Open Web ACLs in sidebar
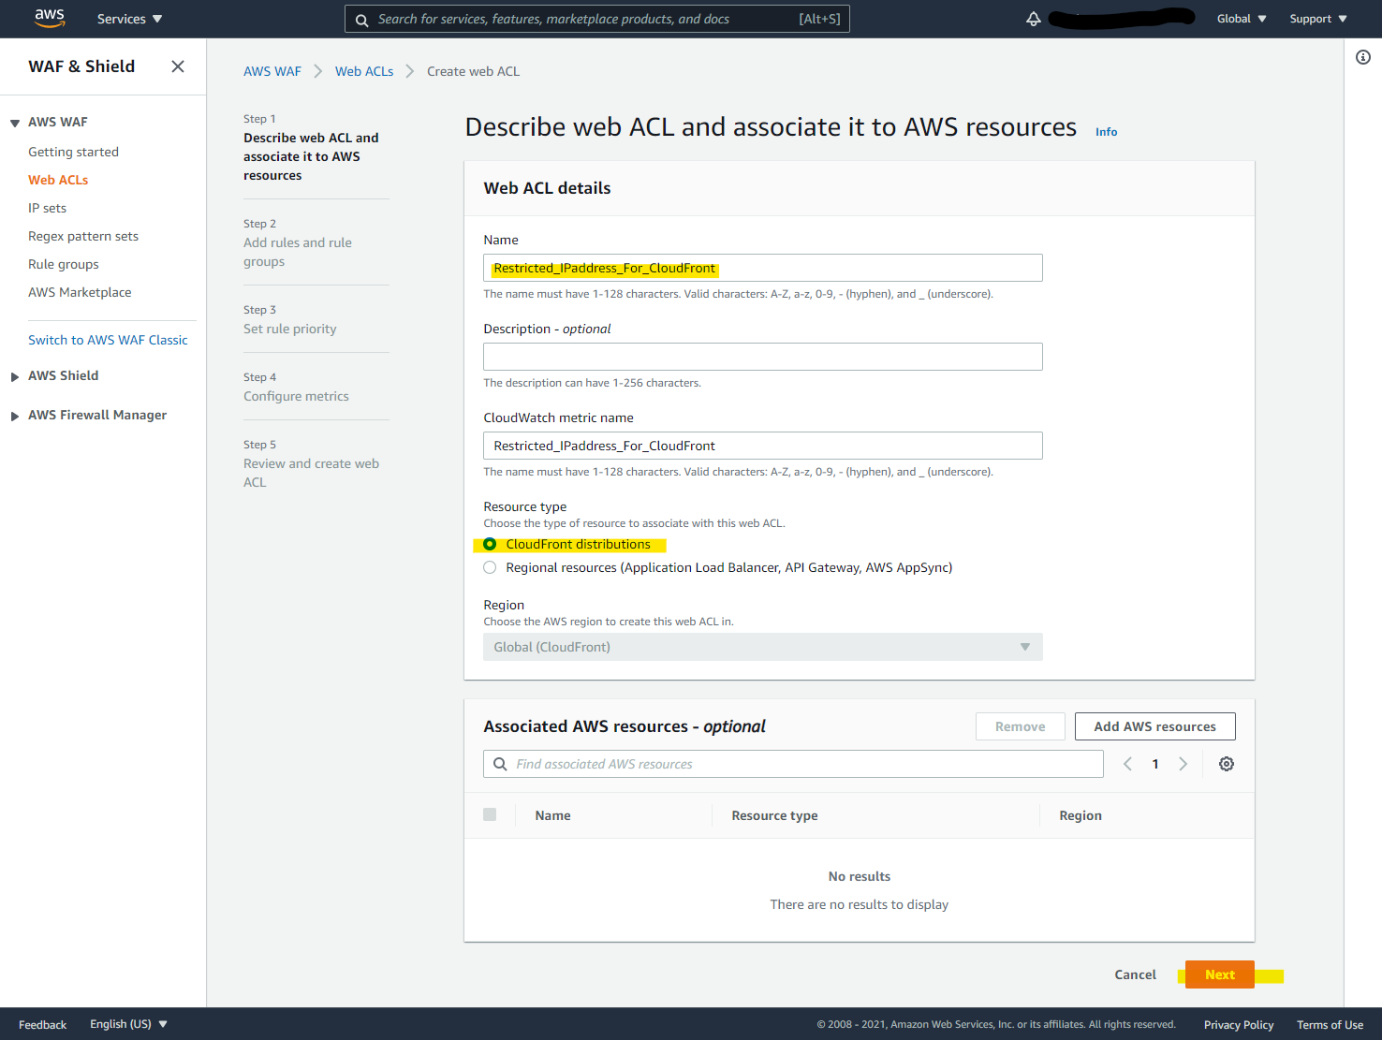1382x1040 pixels. pyautogui.click(x=58, y=180)
